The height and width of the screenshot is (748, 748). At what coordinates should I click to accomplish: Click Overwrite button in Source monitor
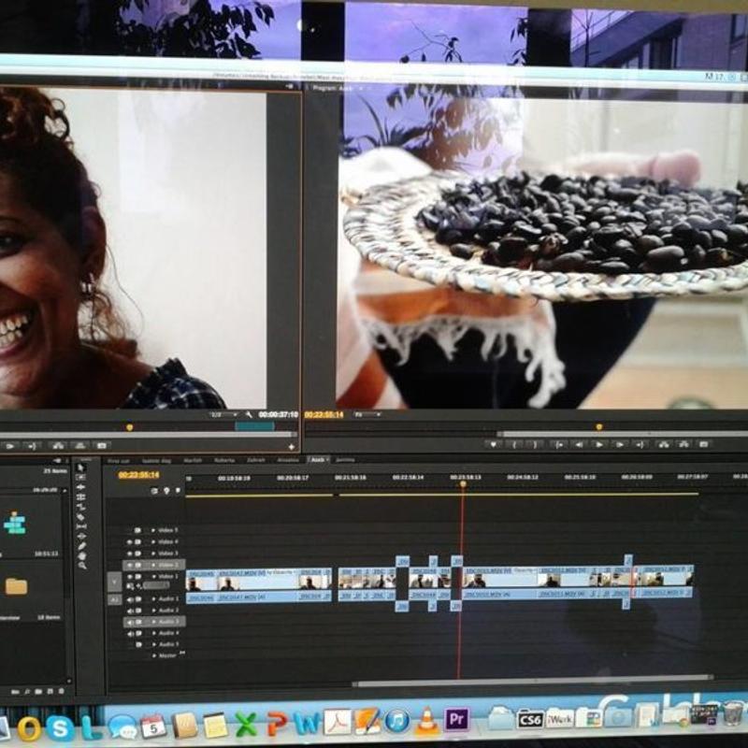coord(80,446)
